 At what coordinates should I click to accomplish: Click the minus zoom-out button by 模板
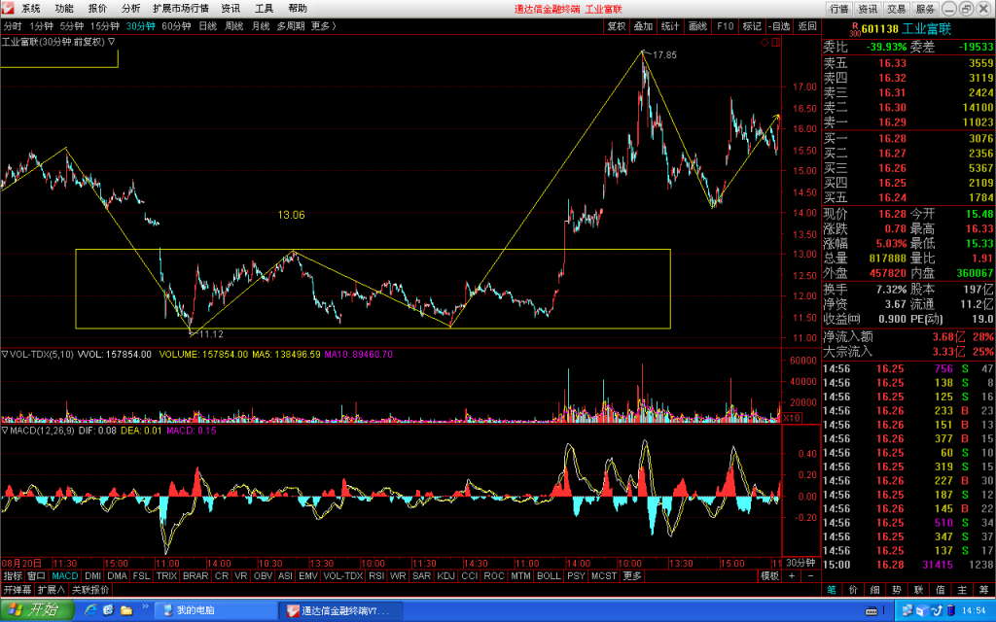pyautogui.click(x=810, y=575)
